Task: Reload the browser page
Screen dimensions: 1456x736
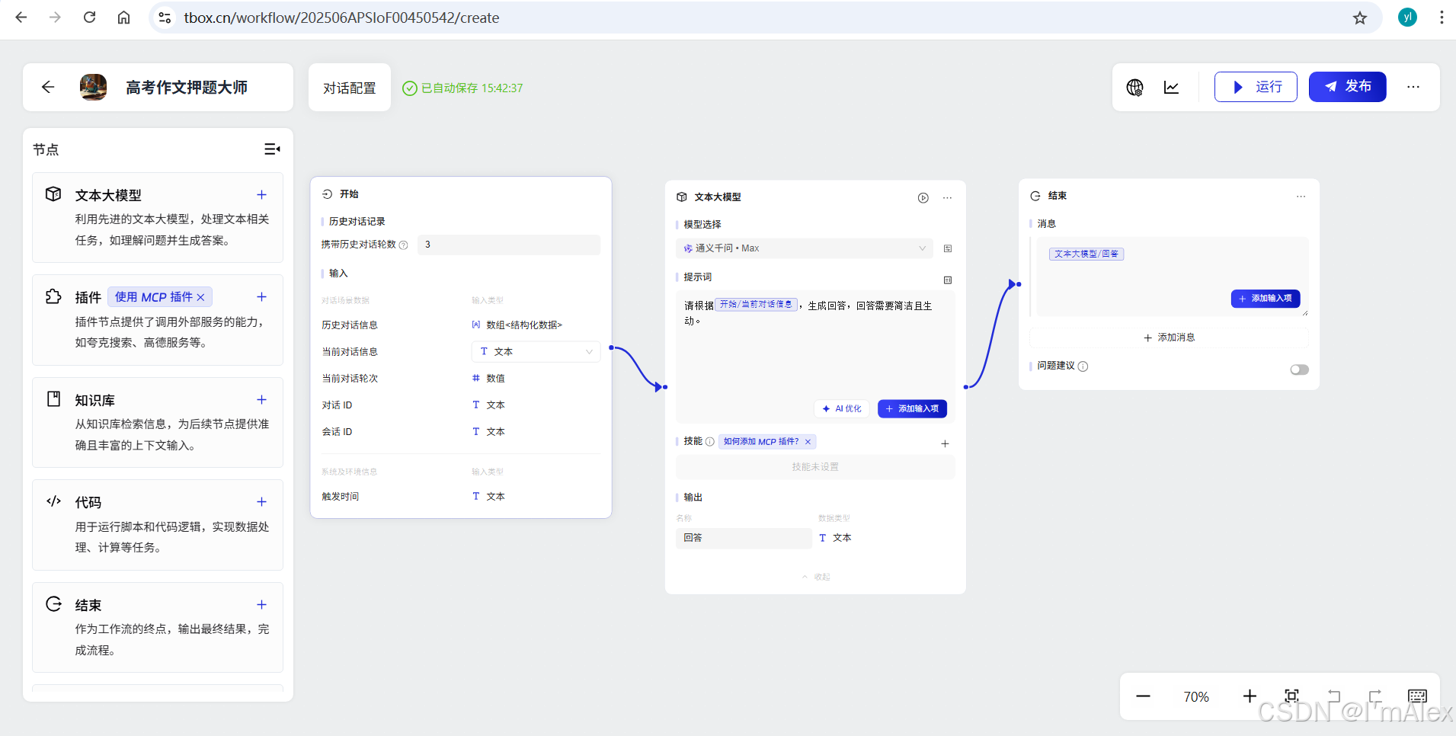Action: tap(89, 18)
